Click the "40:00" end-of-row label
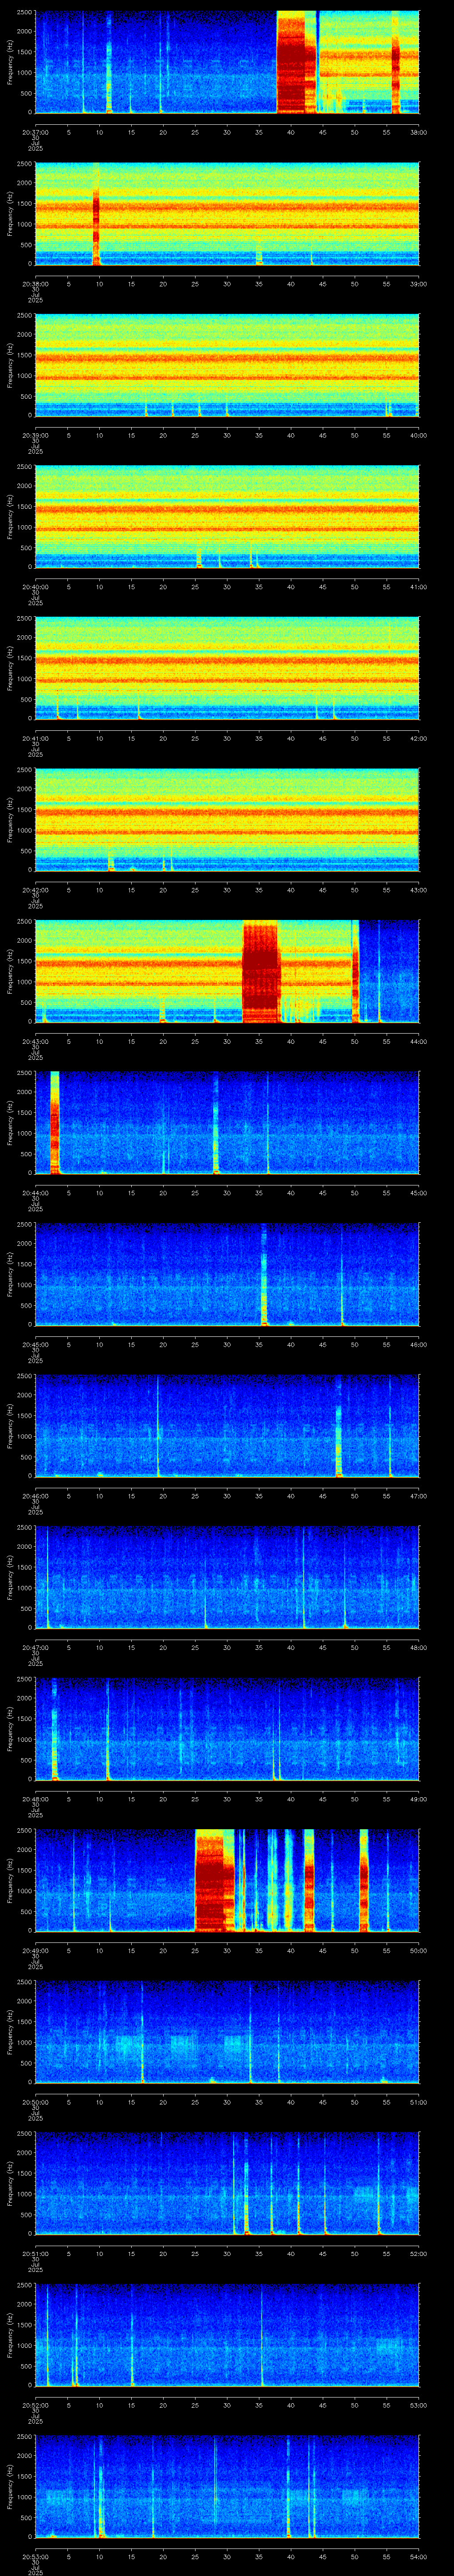The height and width of the screenshot is (2576, 454). click(x=418, y=435)
